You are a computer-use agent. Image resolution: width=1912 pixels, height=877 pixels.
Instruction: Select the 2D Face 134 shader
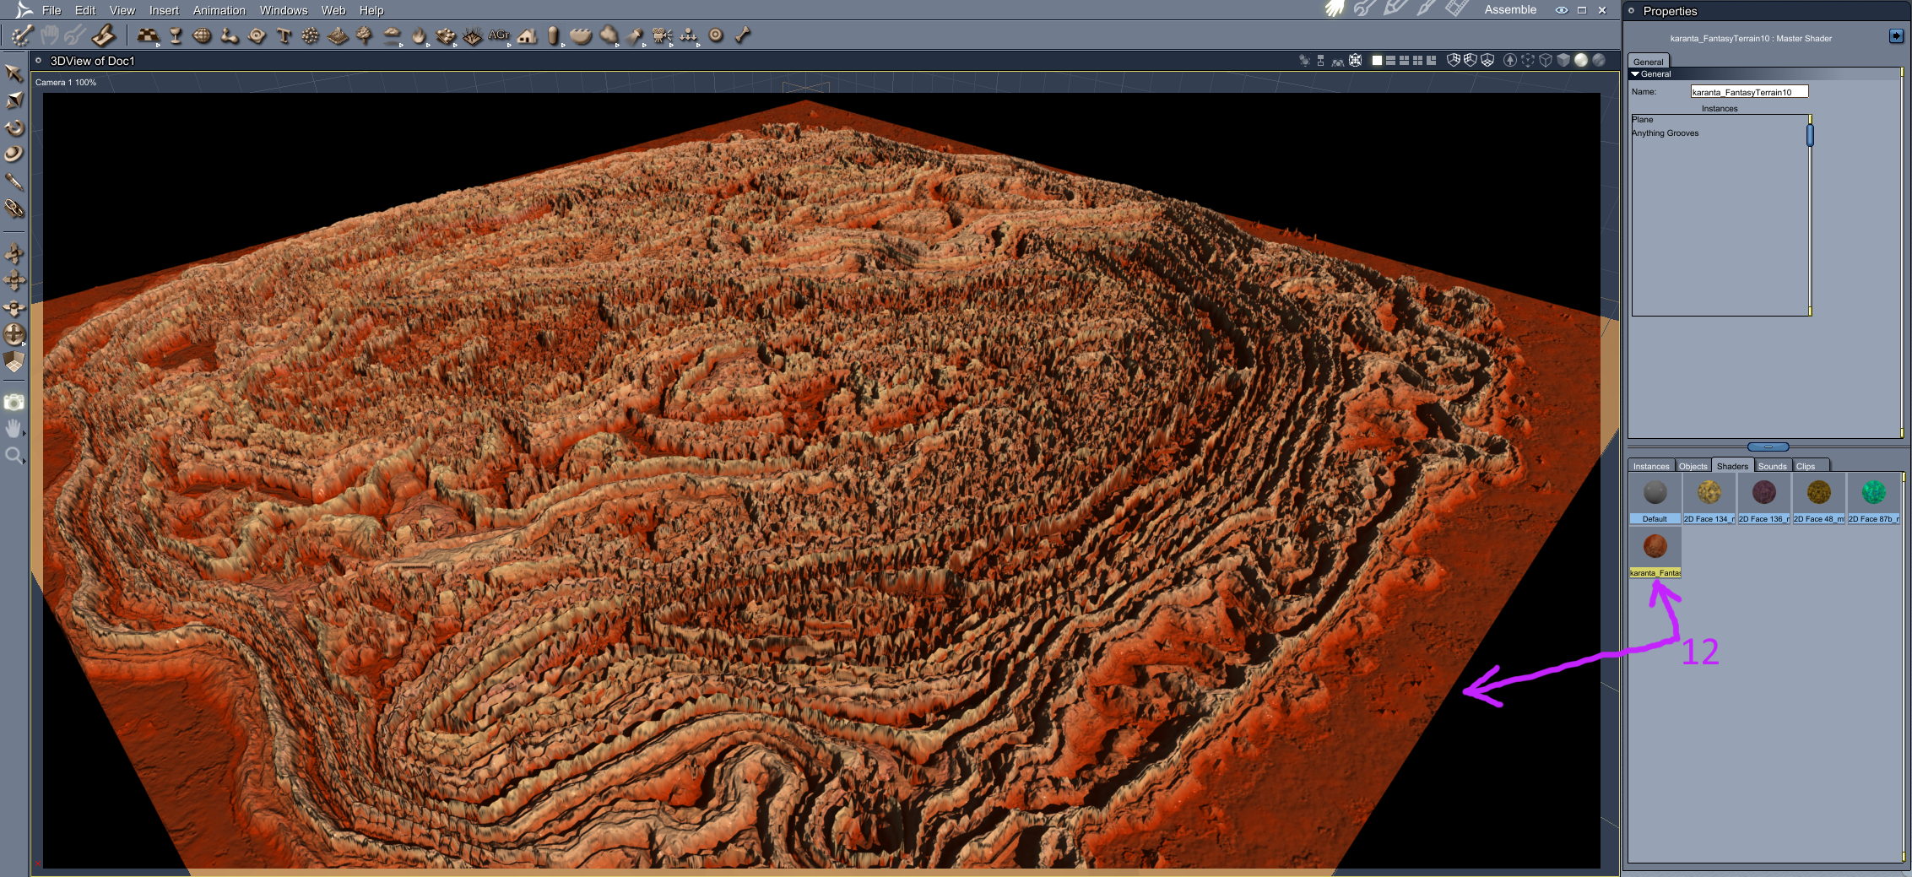click(x=1709, y=499)
